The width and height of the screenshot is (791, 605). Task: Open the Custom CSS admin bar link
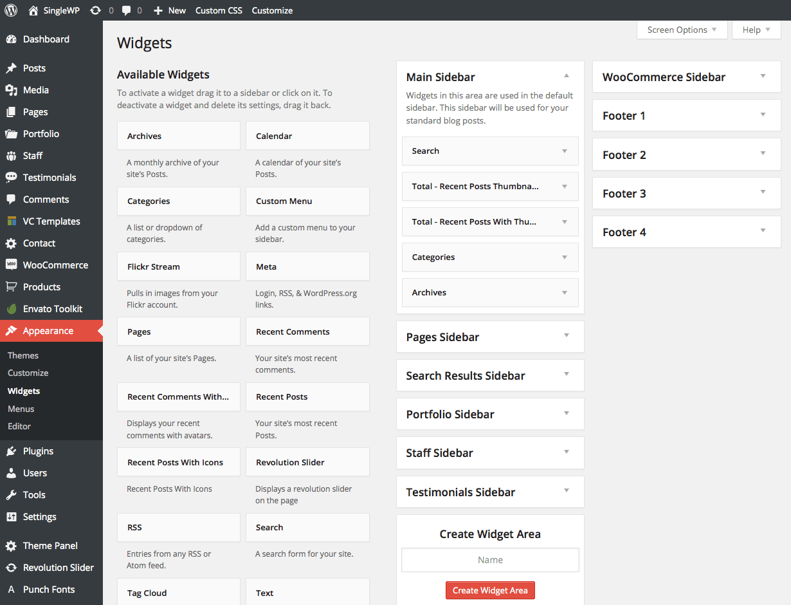pos(219,10)
